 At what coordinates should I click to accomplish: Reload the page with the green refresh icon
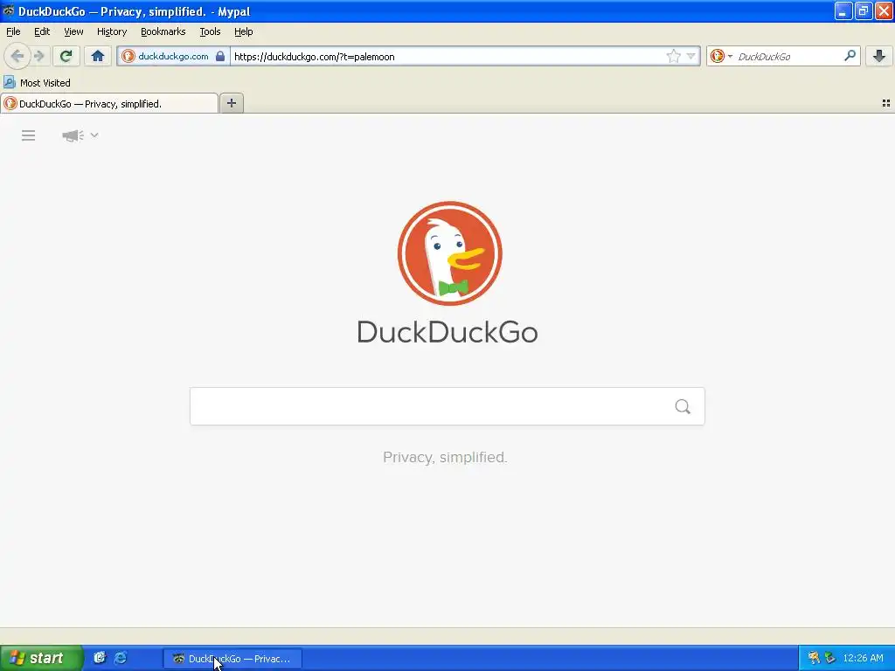click(x=66, y=56)
